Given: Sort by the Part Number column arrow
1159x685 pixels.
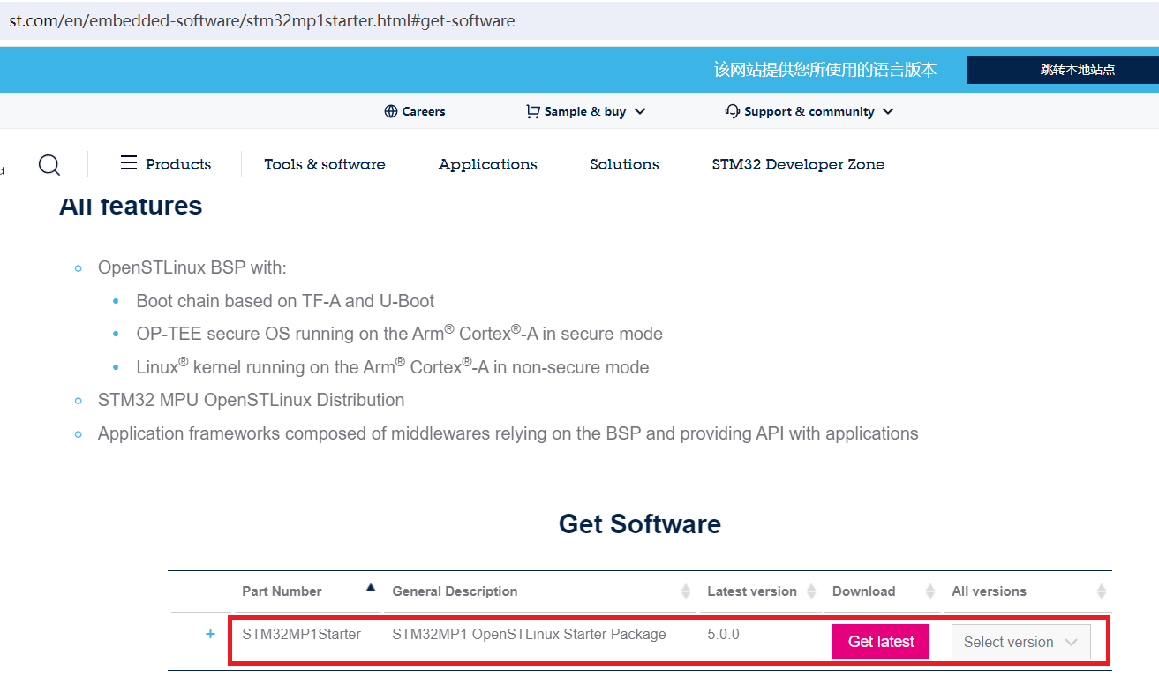Looking at the screenshot, I should [x=371, y=587].
